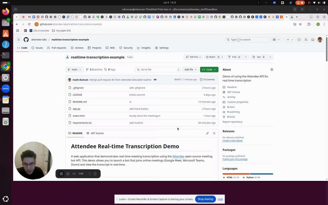Screen dimensions: 328x205
Task: Open the Trash in the Ubuntu dock
Action: (x=5, y=121)
